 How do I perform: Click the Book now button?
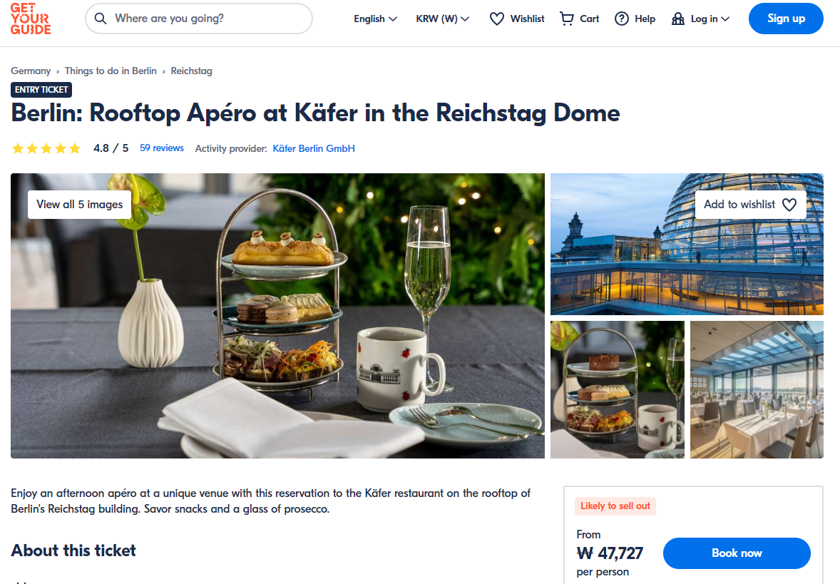(x=737, y=553)
